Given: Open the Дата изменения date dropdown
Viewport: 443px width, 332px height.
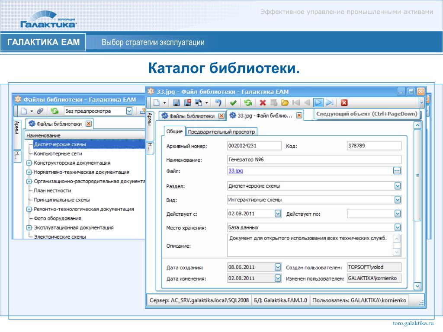Looking at the screenshot, I should pos(278,278).
